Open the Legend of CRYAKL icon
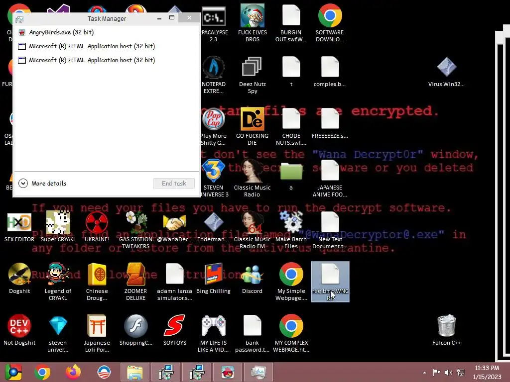The image size is (510, 382). (58, 282)
